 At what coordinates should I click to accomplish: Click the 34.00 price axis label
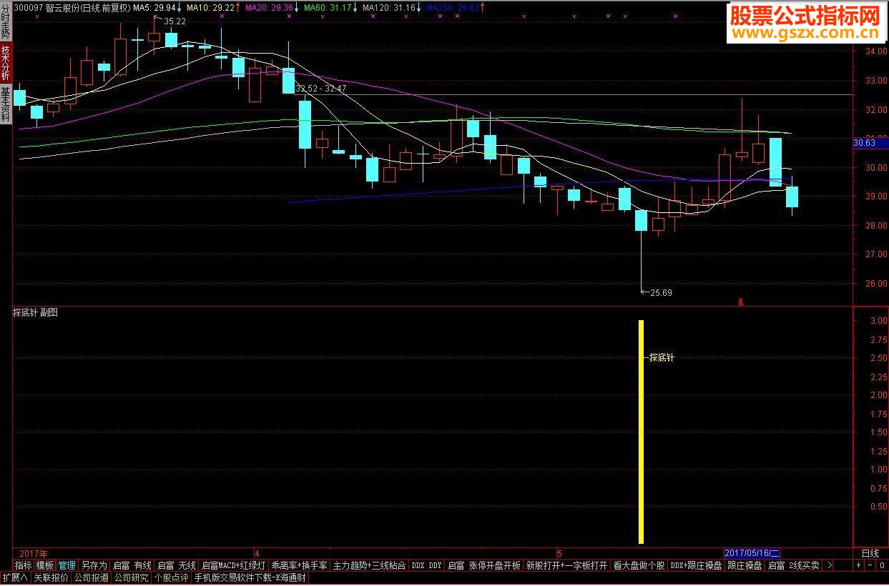[876, 51]
